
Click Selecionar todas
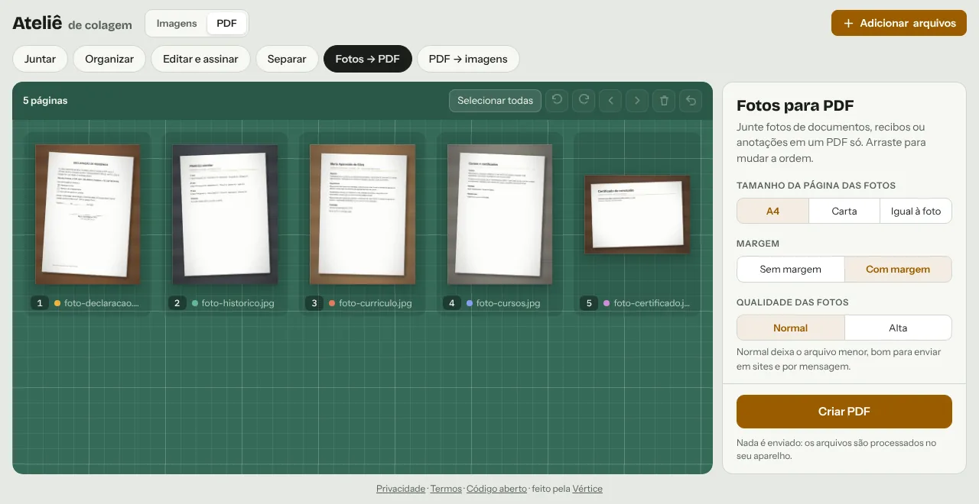(495, 101)
